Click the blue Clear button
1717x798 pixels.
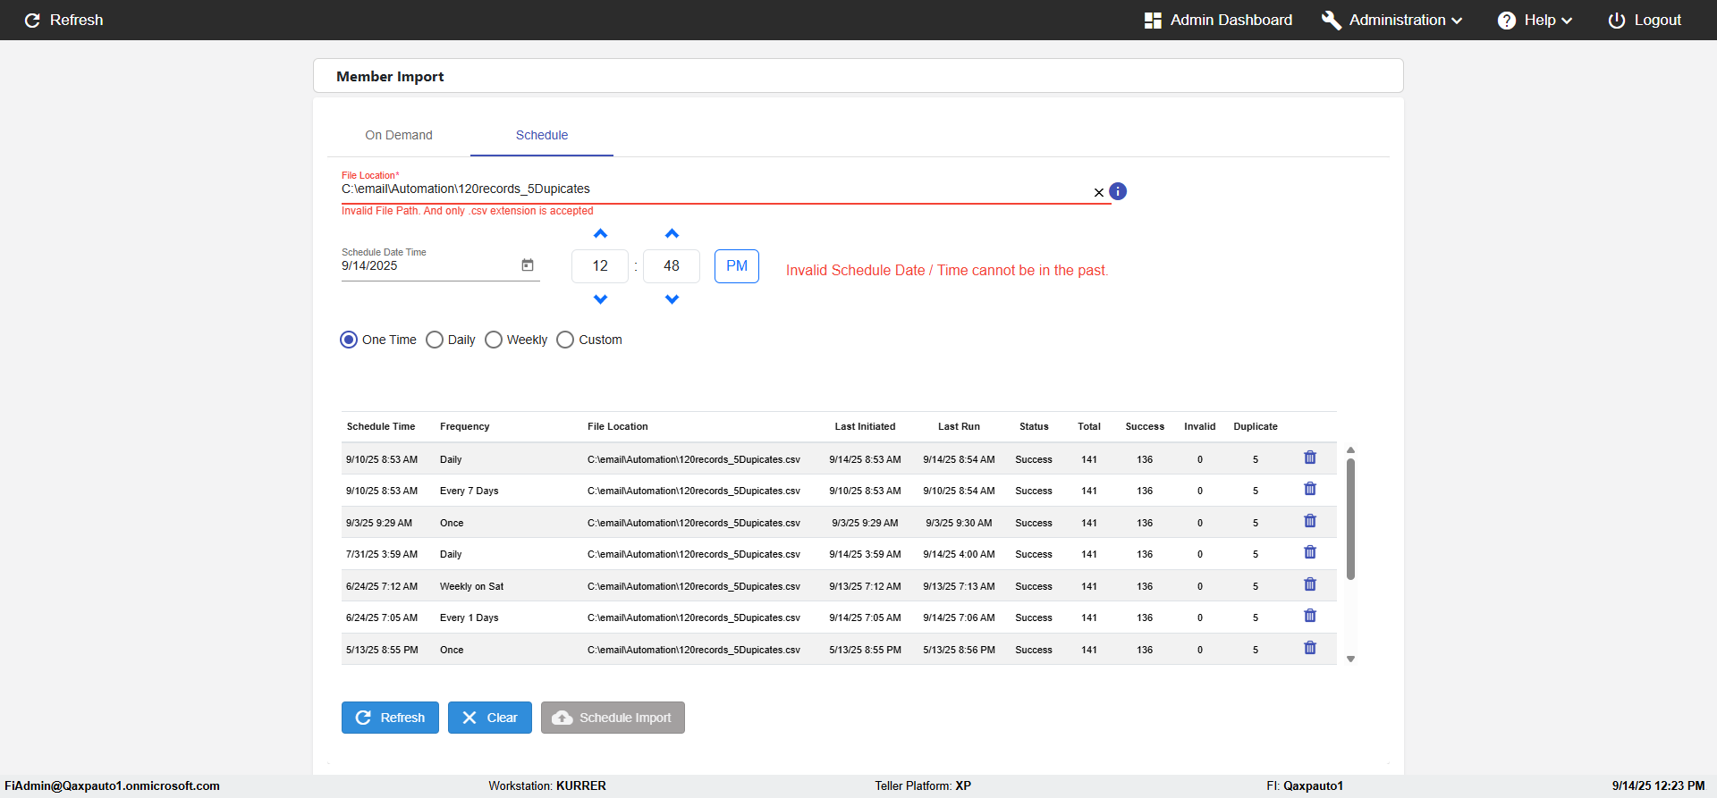tap(490, 718)
